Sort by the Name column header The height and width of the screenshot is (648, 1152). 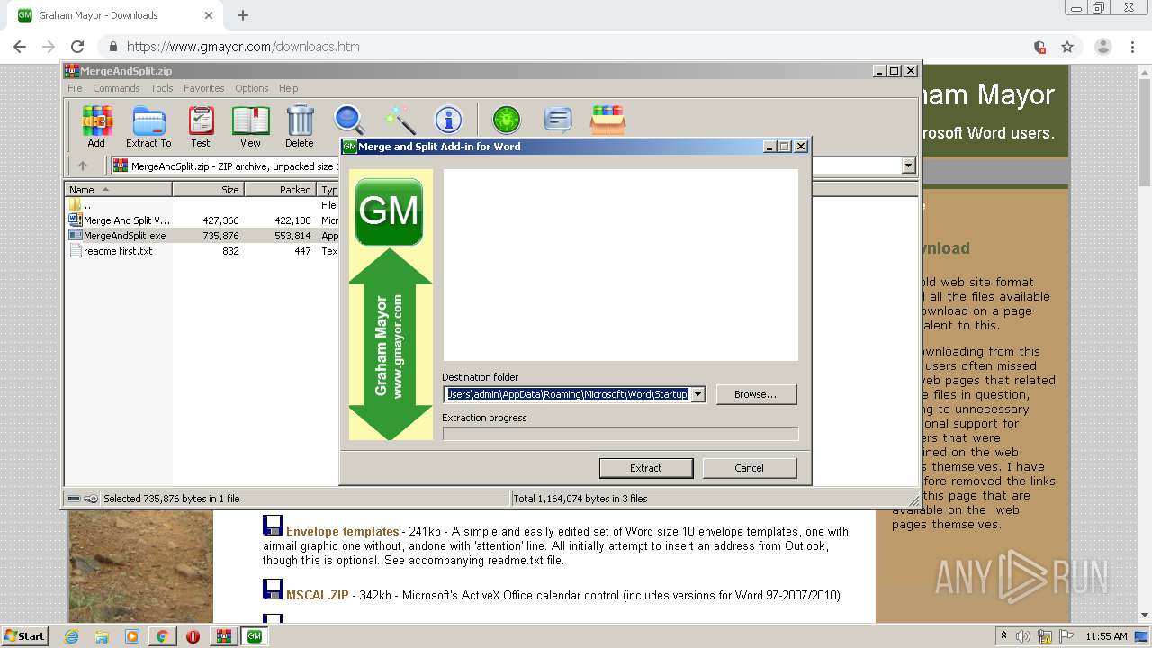point(119,190)
